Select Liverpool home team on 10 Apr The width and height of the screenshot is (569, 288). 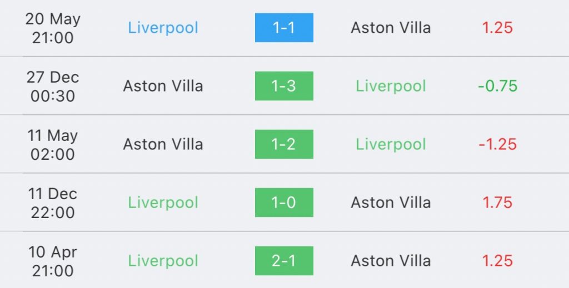click(x=163, y=261)
